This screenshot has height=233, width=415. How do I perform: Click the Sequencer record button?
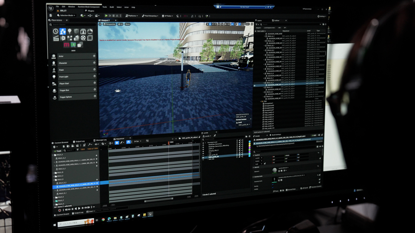[x=60, y=210]
